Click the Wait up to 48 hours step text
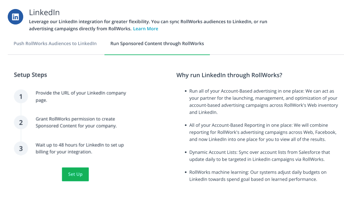This screenshot has width=344, height=211. tap(80, 148)
